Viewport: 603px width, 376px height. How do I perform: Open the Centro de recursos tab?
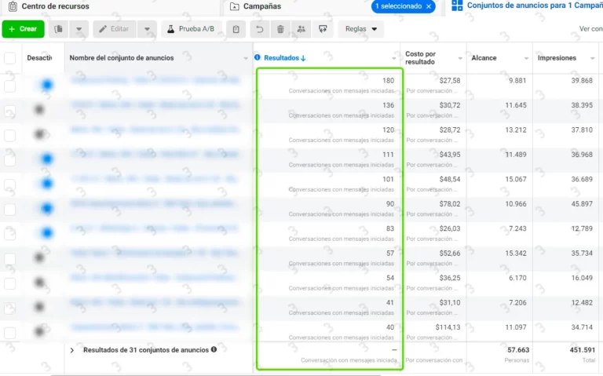[x=55, y=6]
